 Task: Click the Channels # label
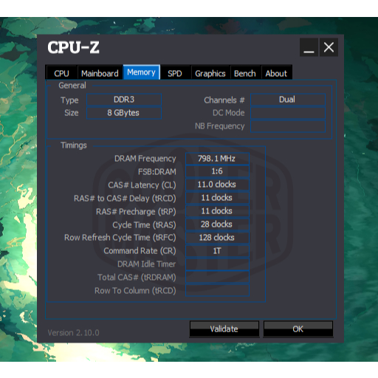224,100
